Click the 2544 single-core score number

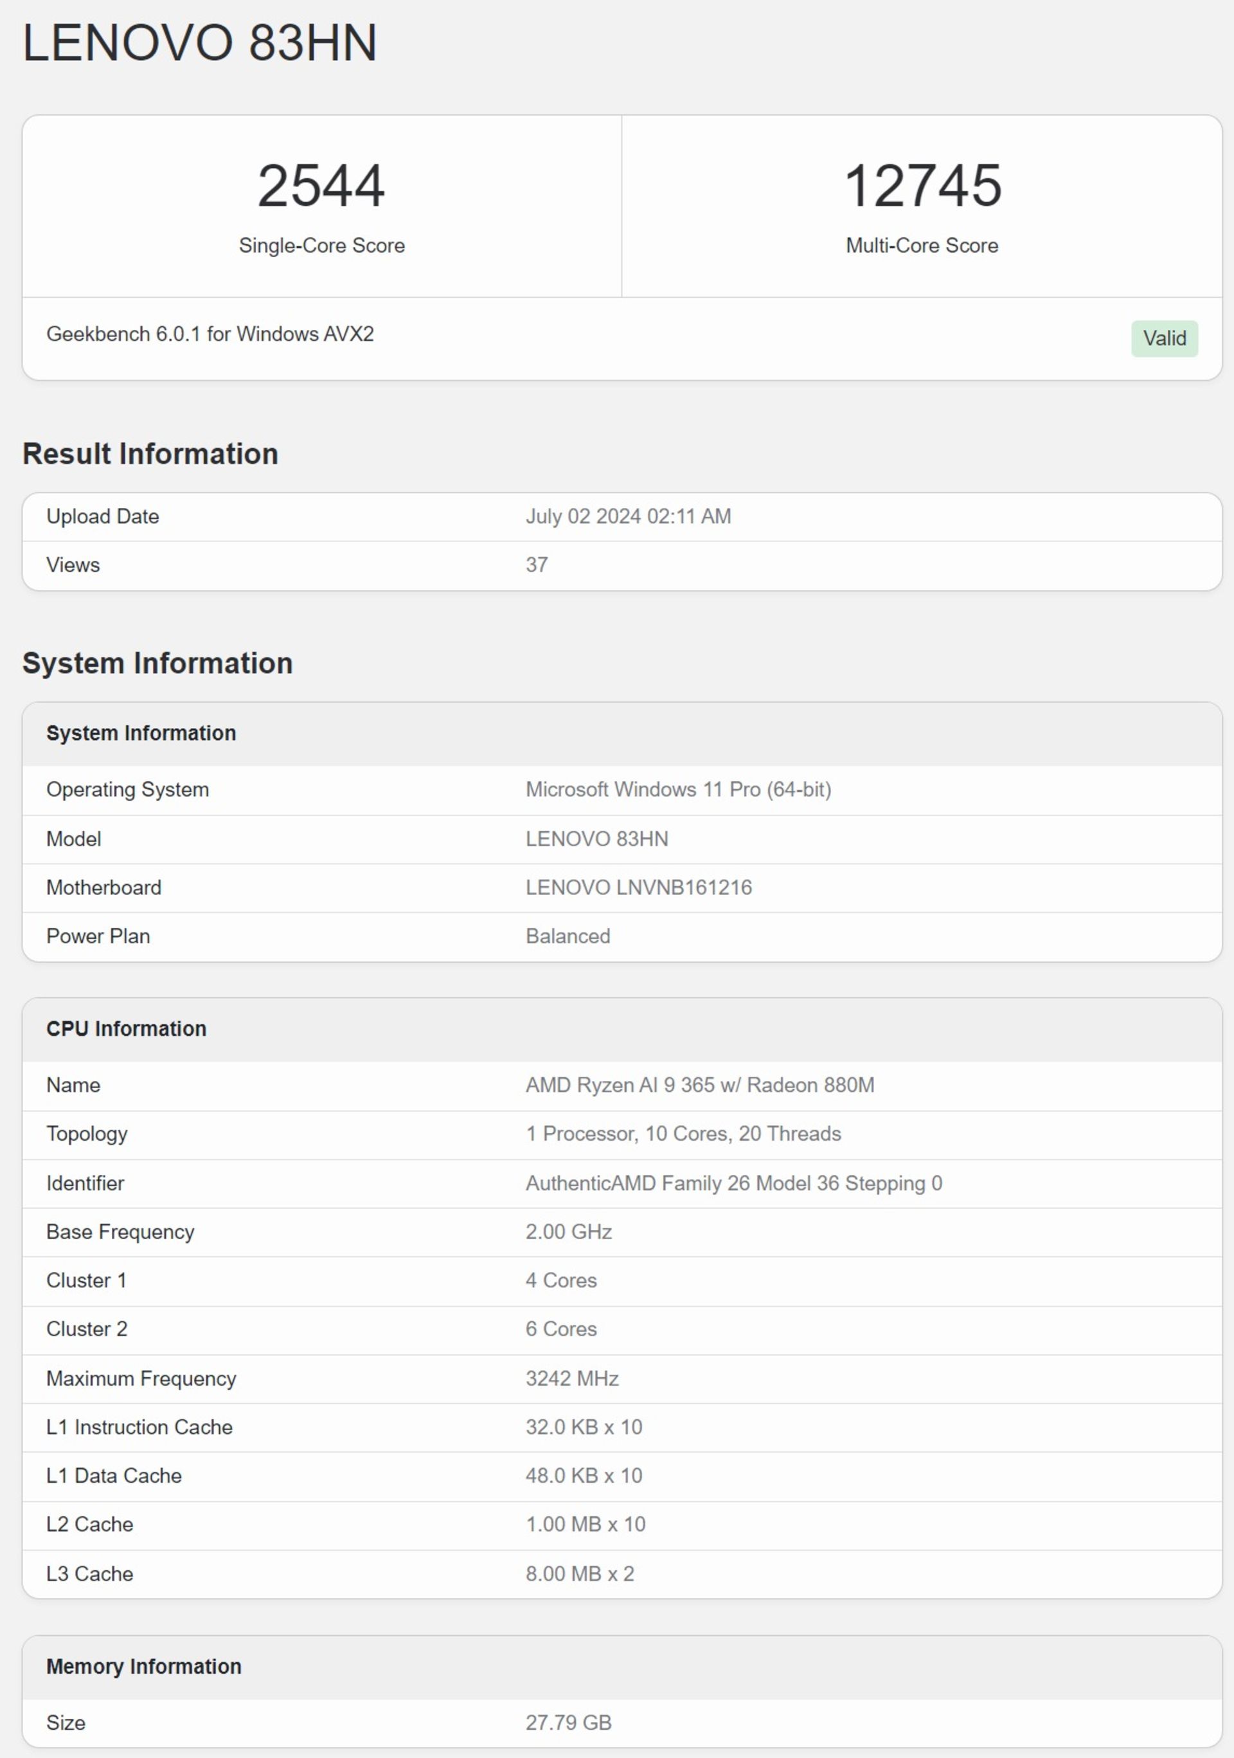[321, 186]
